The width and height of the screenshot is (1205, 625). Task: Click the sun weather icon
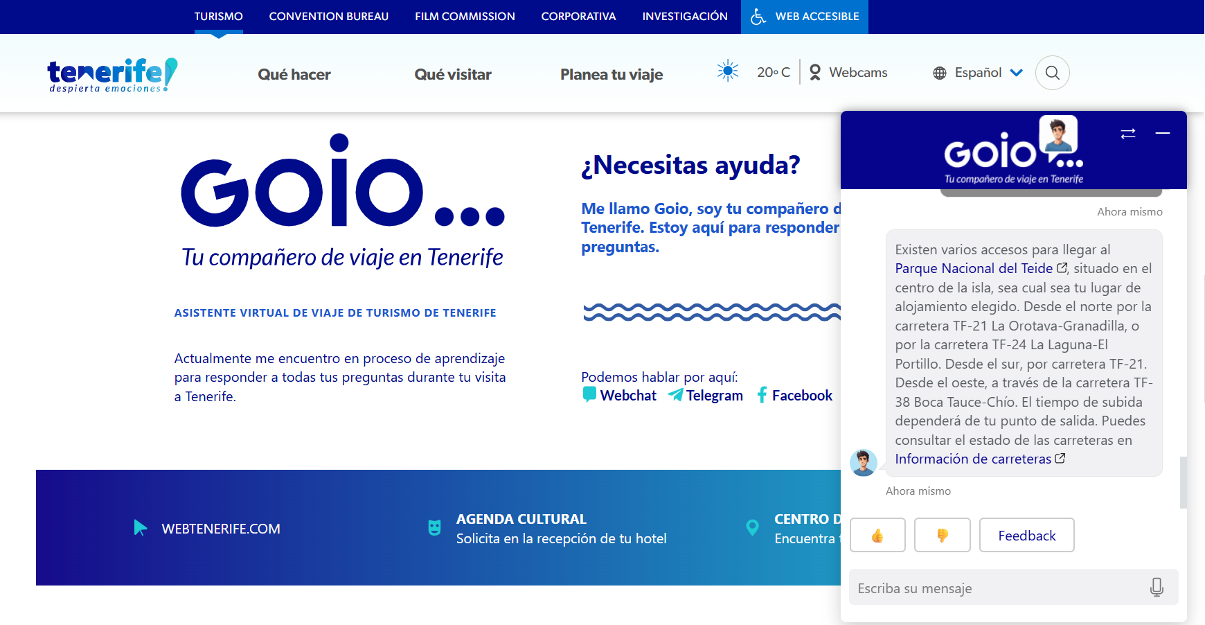728,71
